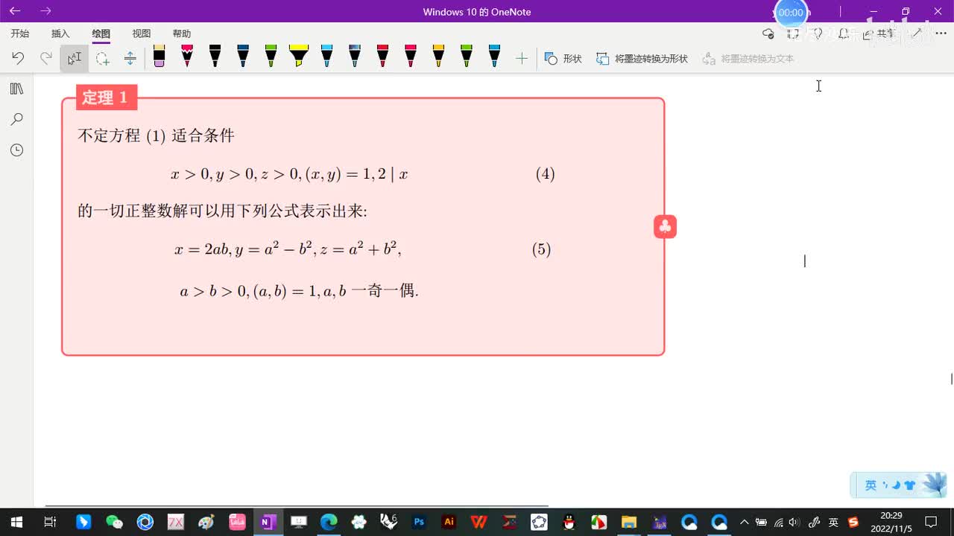Open the taskbar clock showing 20:29
954x536 pixels.
pyautogui.click(x=891, y=522)
